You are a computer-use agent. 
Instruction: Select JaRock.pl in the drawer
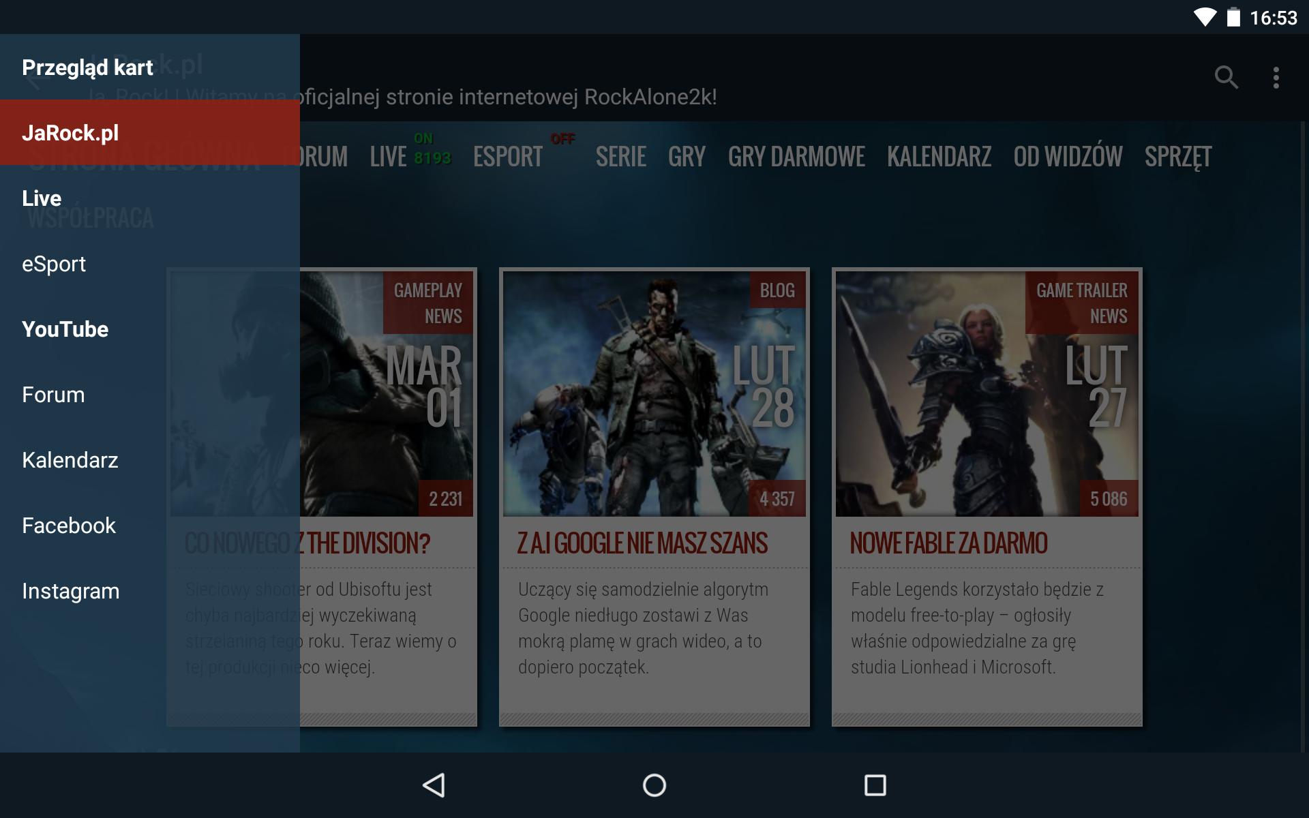pos(150,132)
